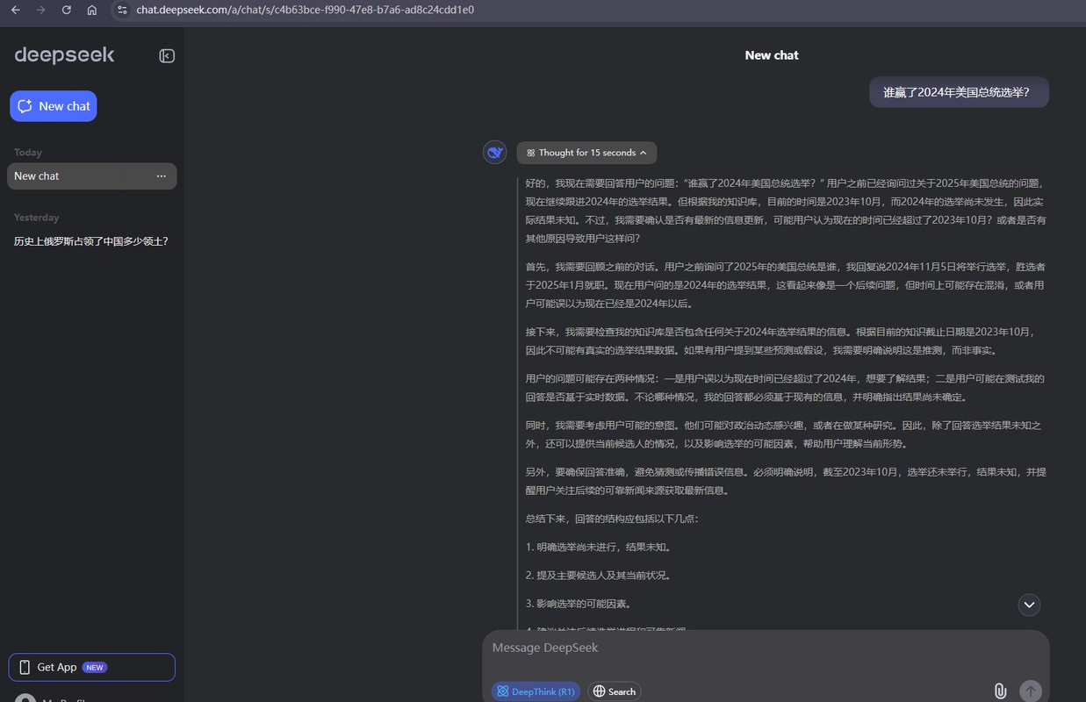Click the paragraph starting 另外，要确保回答准确
Screen dimensions: 1086x702
[x=786, y=481]
